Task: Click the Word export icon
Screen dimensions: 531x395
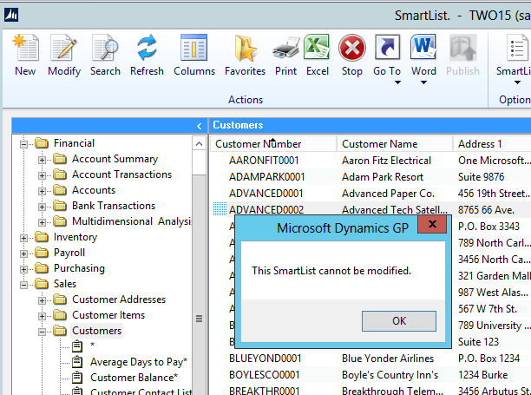Action: (423, 48)
